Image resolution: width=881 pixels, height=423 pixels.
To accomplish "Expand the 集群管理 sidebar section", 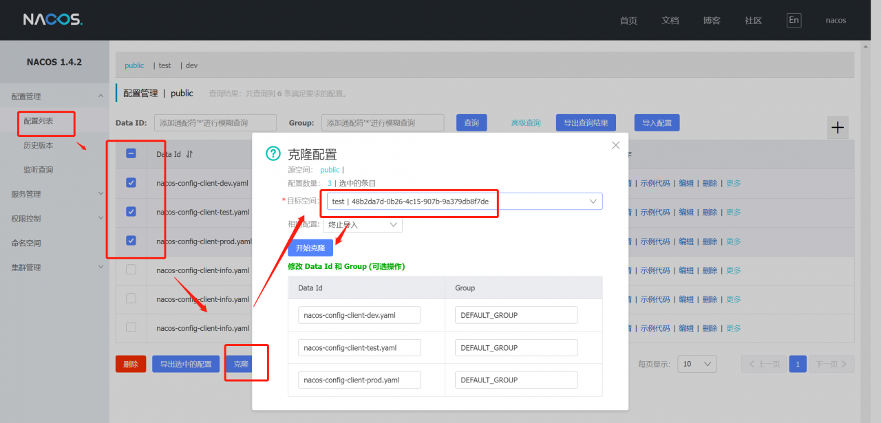I will 55,268.
